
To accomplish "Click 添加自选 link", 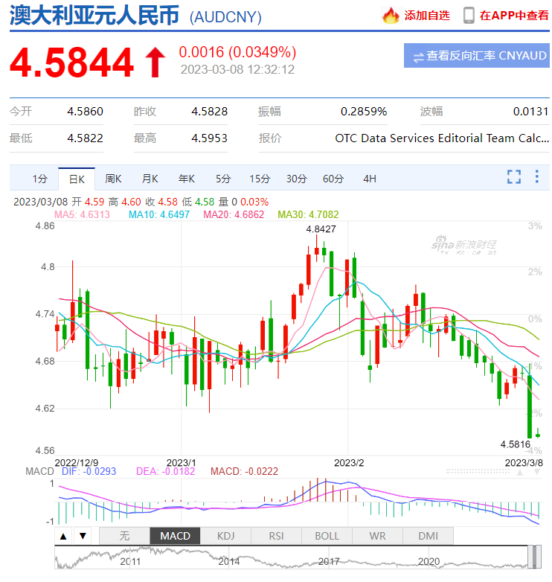I will click(x=427, y=16).
